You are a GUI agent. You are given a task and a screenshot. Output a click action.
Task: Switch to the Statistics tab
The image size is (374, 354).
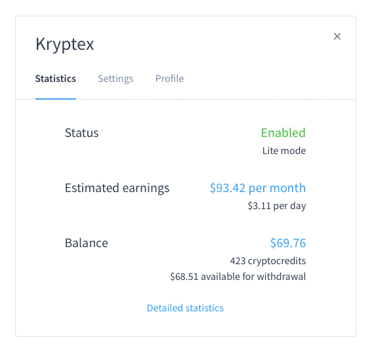click(x=56, y=79)
